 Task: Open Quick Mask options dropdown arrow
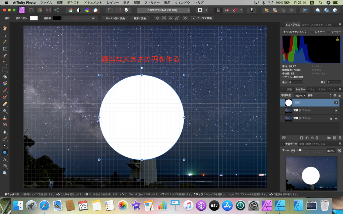click(206, 10)
